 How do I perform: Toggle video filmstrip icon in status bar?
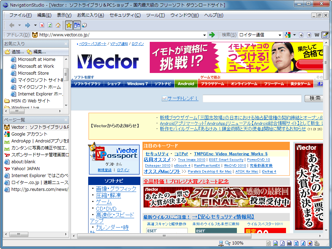pyautogui.click(x=289, y=243)
